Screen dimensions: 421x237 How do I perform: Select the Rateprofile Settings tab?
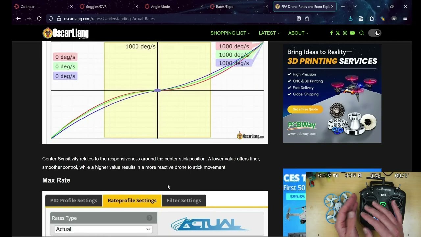coord(132,200)
